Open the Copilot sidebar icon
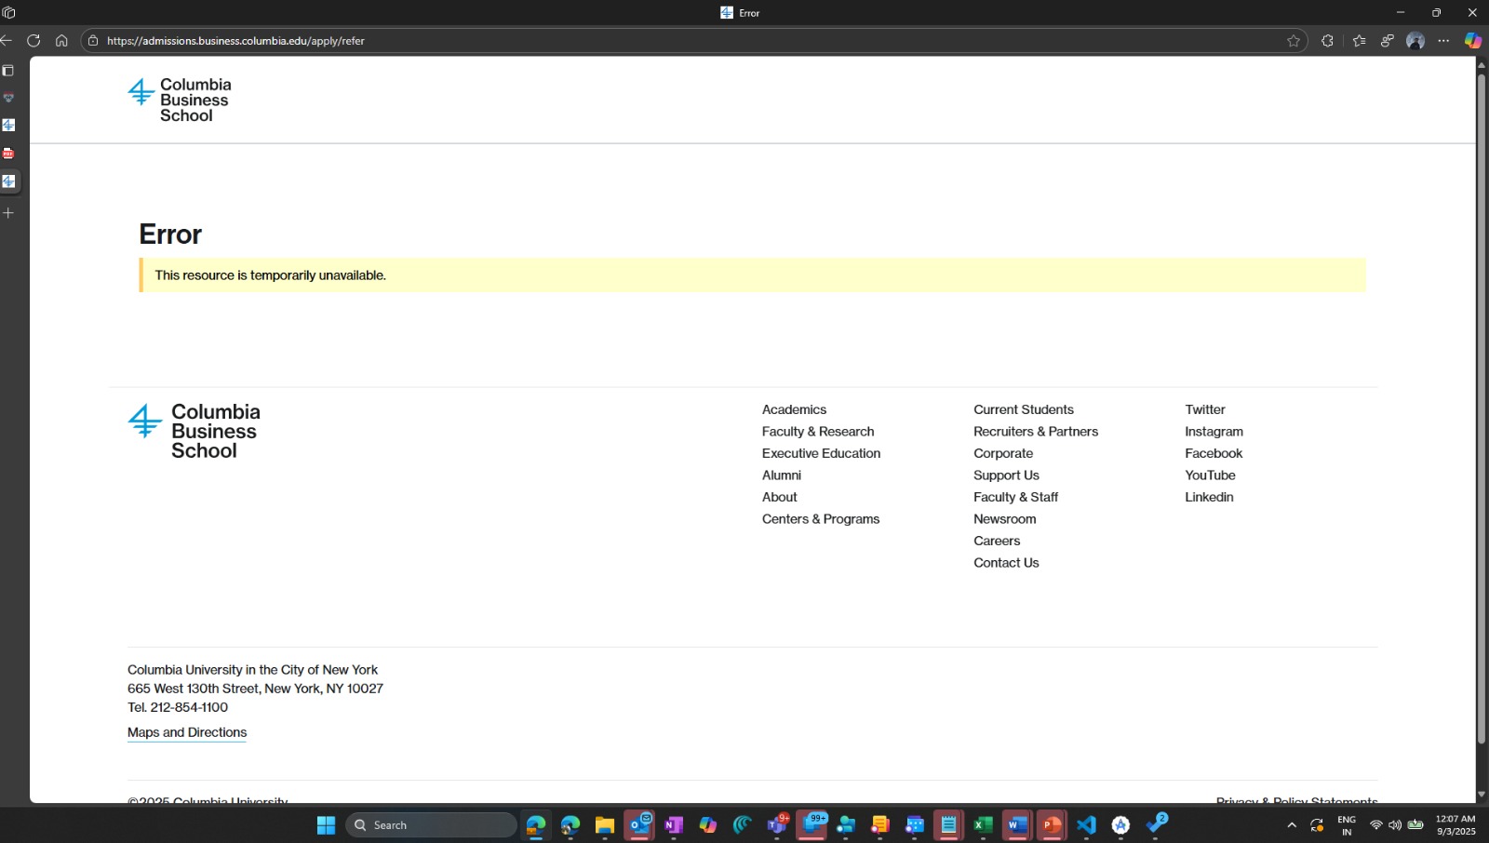1489x843 pixels. tap(1472, 41)
